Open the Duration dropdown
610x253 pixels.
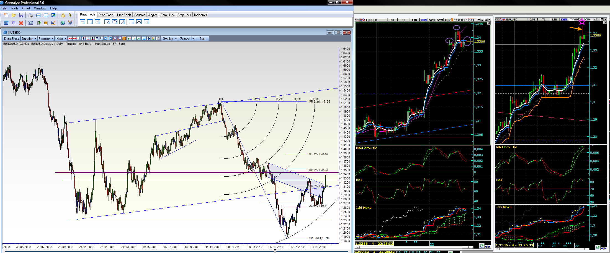[x=29, y=39]
